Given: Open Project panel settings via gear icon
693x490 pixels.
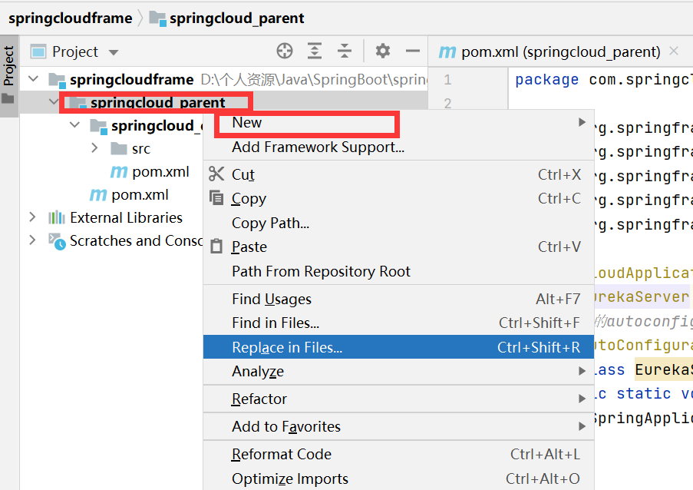Looking at the screenshot, I should pyautogui.click(x=381, y=51).
